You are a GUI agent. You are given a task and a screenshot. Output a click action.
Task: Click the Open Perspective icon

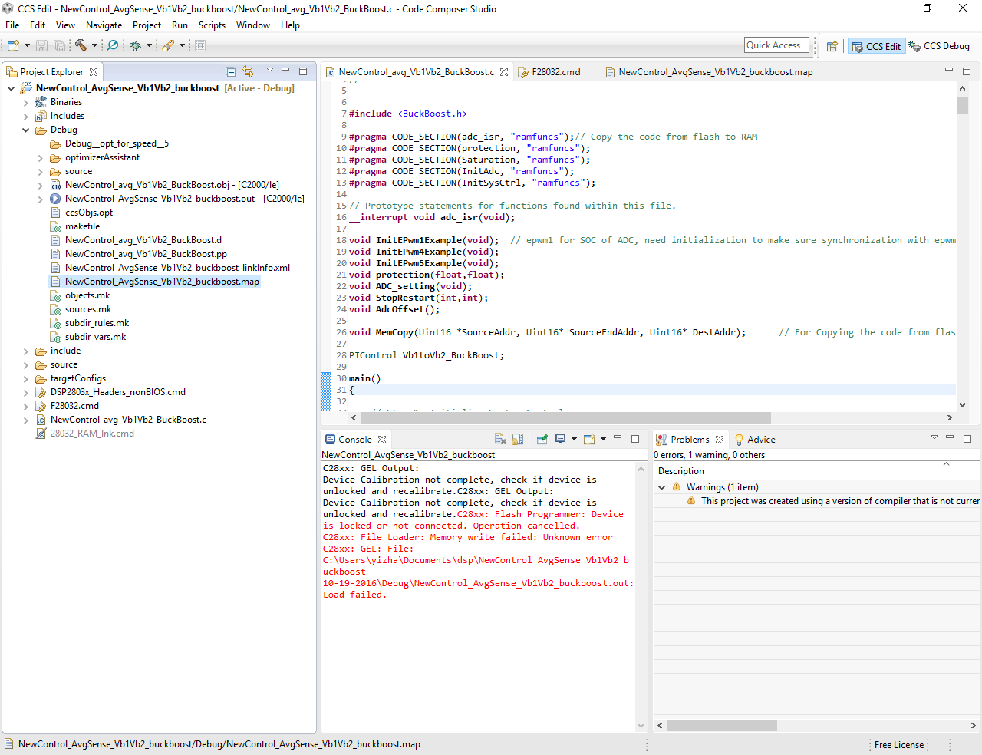tap(832, 46)
